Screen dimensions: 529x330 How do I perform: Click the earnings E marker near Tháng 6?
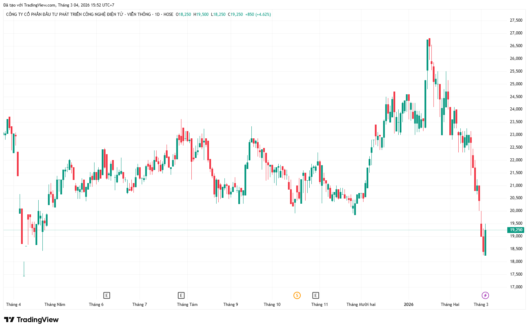[x=107, y=295]
